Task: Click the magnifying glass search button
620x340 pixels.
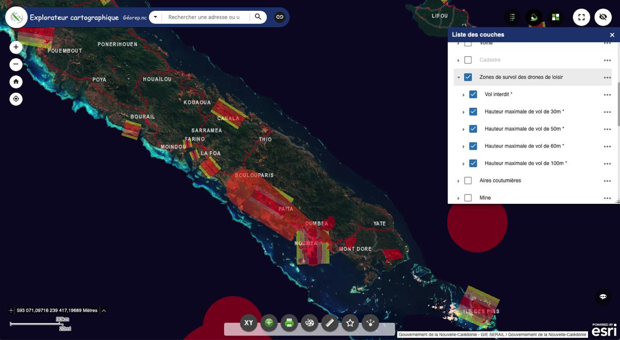Action: (x=258, y=17)
